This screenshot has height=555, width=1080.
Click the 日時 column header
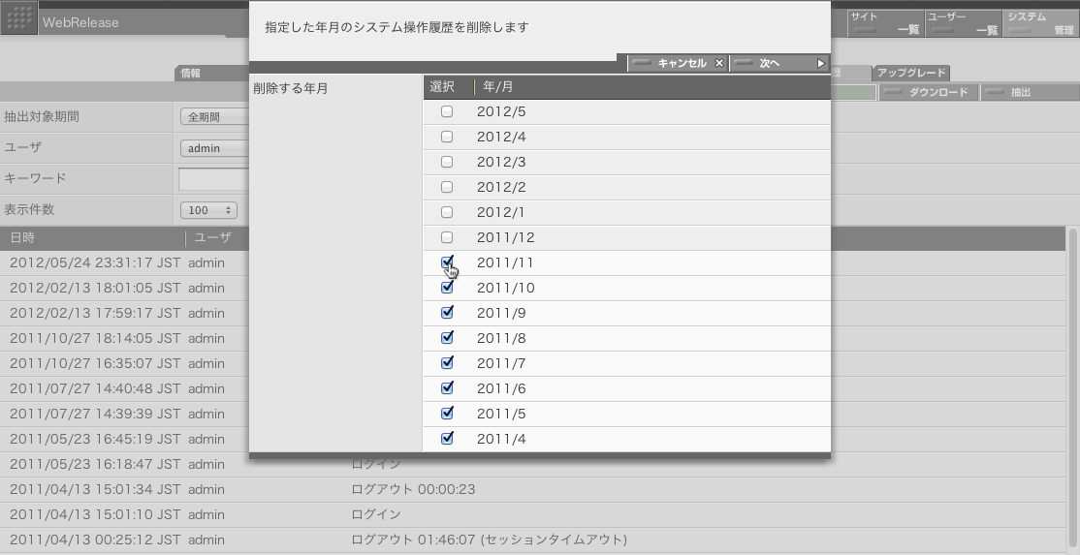(92, 237)
